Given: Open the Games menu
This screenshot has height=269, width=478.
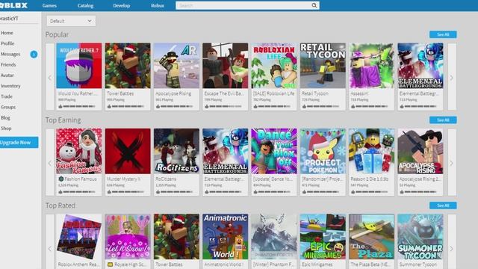Looking at the screenshot, I should pyautogui.click(x=49, y=5).
